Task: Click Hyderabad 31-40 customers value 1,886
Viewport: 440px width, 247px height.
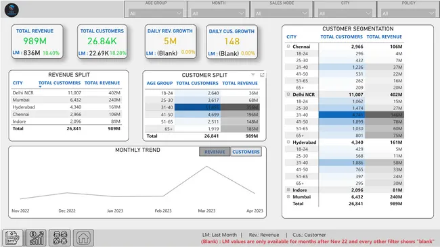Action: 357,163
